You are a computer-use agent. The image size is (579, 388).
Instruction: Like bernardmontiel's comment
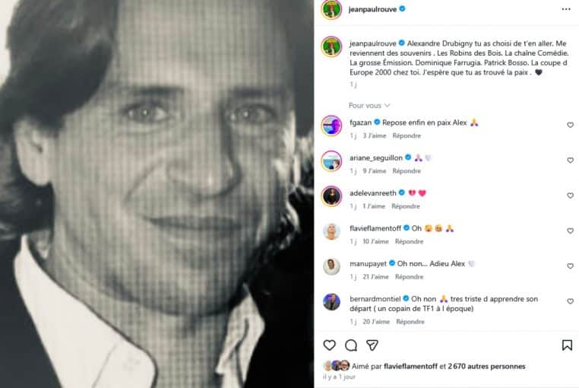[570, 301]
